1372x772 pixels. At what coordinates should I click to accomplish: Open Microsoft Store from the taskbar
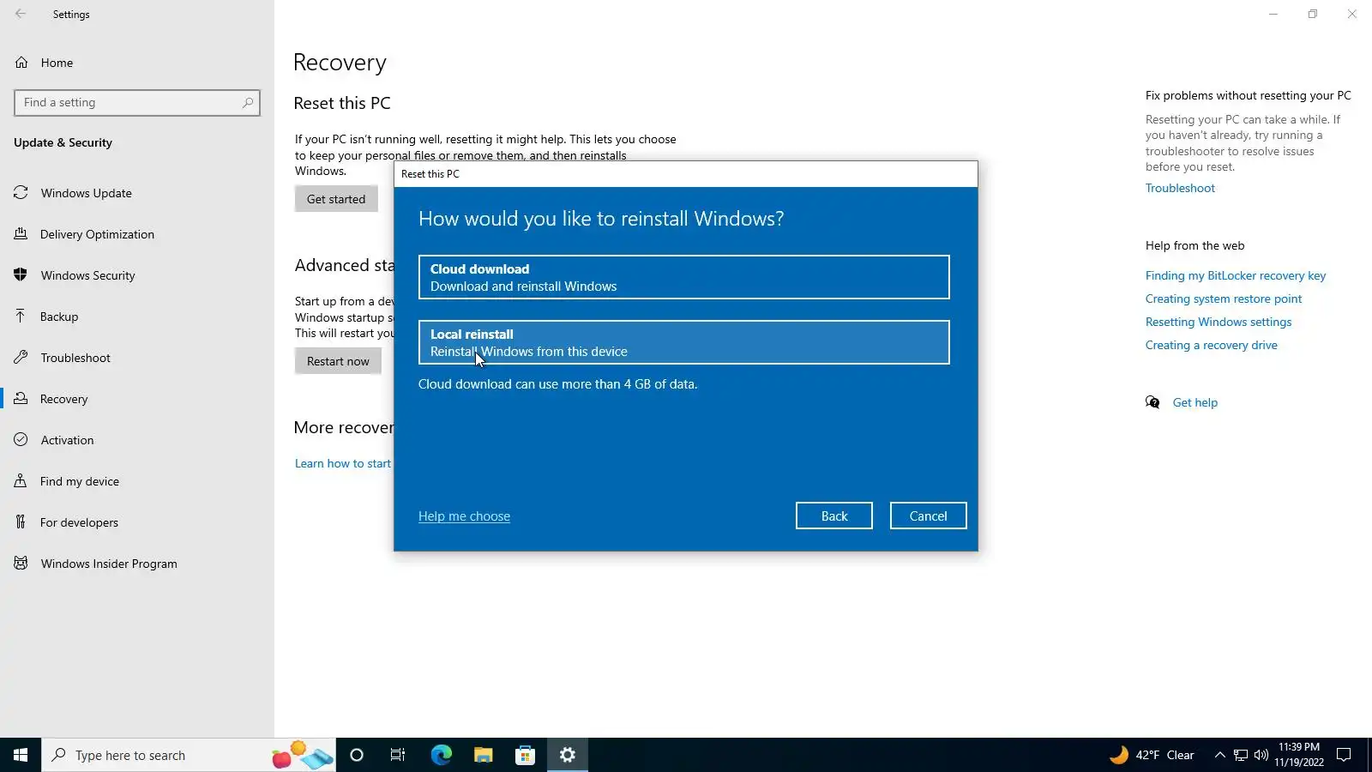point(525,755)
